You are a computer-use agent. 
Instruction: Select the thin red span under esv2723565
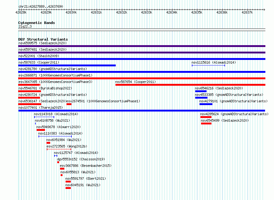pos(59,149)
